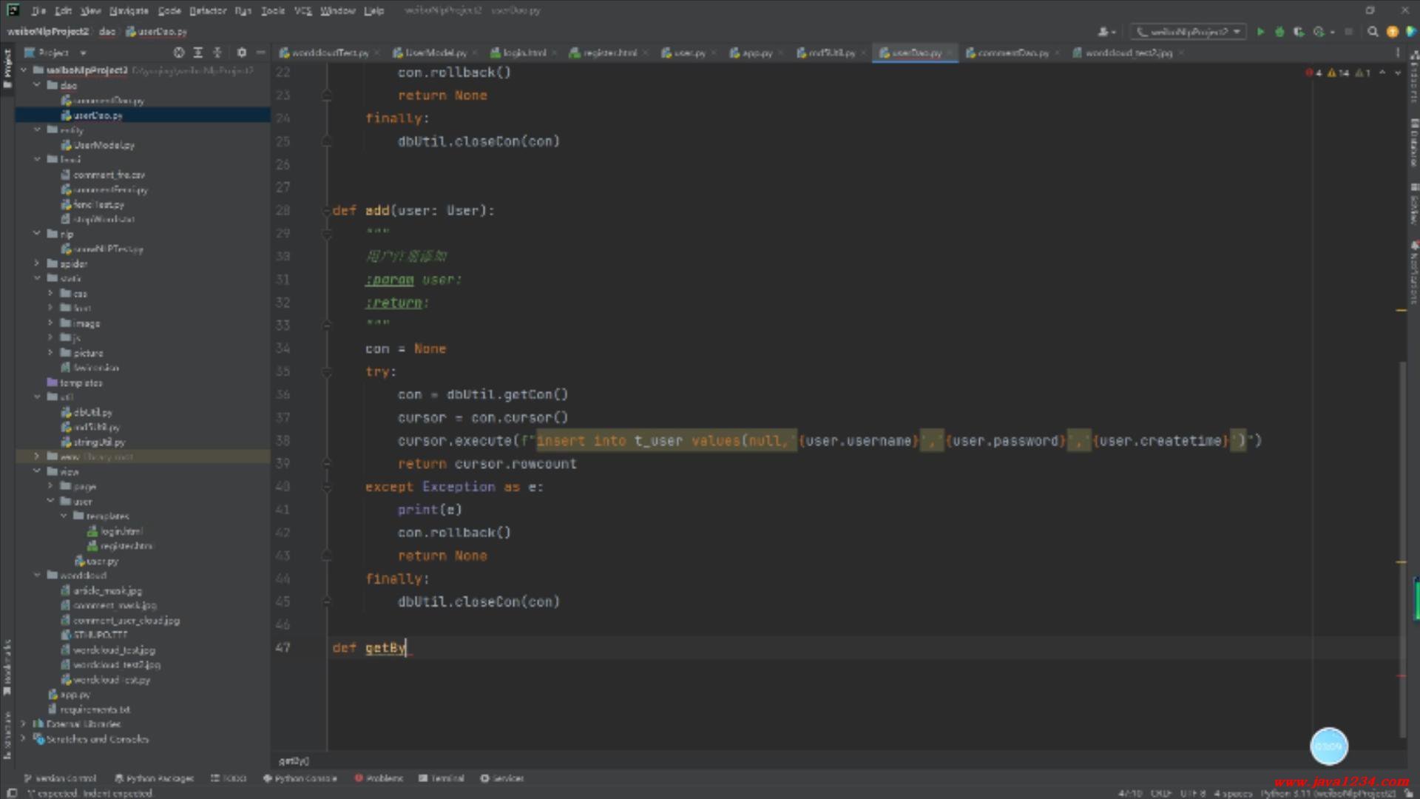Viewport: 1420px width, 799px height.
Task: Click Expand All icon in Project panel
Action: (x=197, y=53)
